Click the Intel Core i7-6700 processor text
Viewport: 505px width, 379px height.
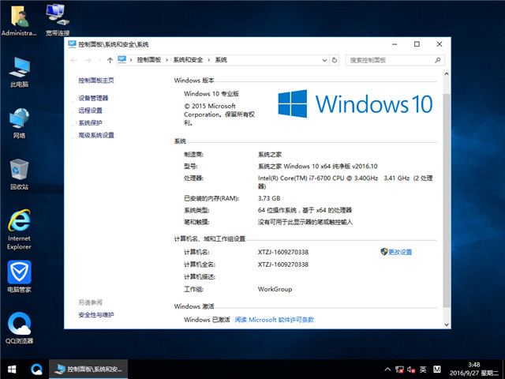point(345,182)
